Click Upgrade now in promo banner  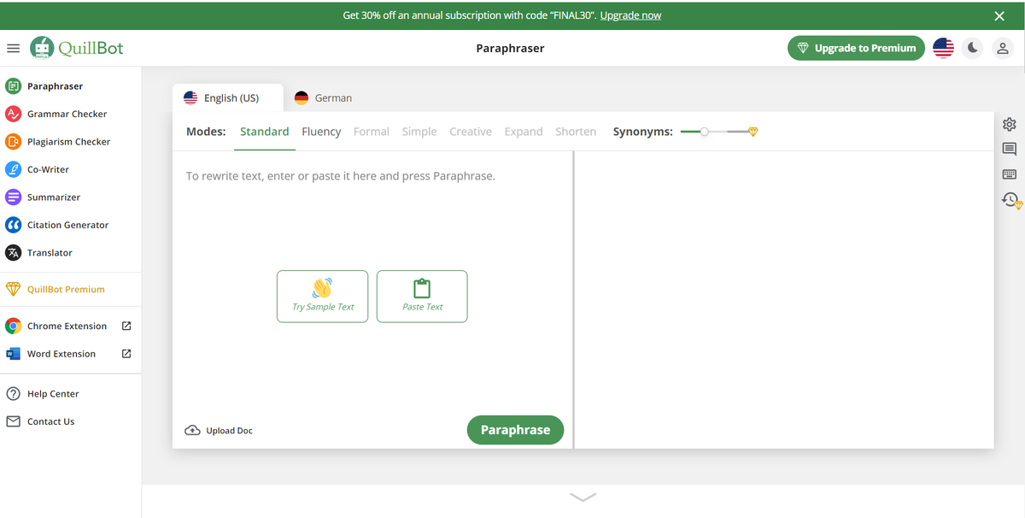(630, 15)
